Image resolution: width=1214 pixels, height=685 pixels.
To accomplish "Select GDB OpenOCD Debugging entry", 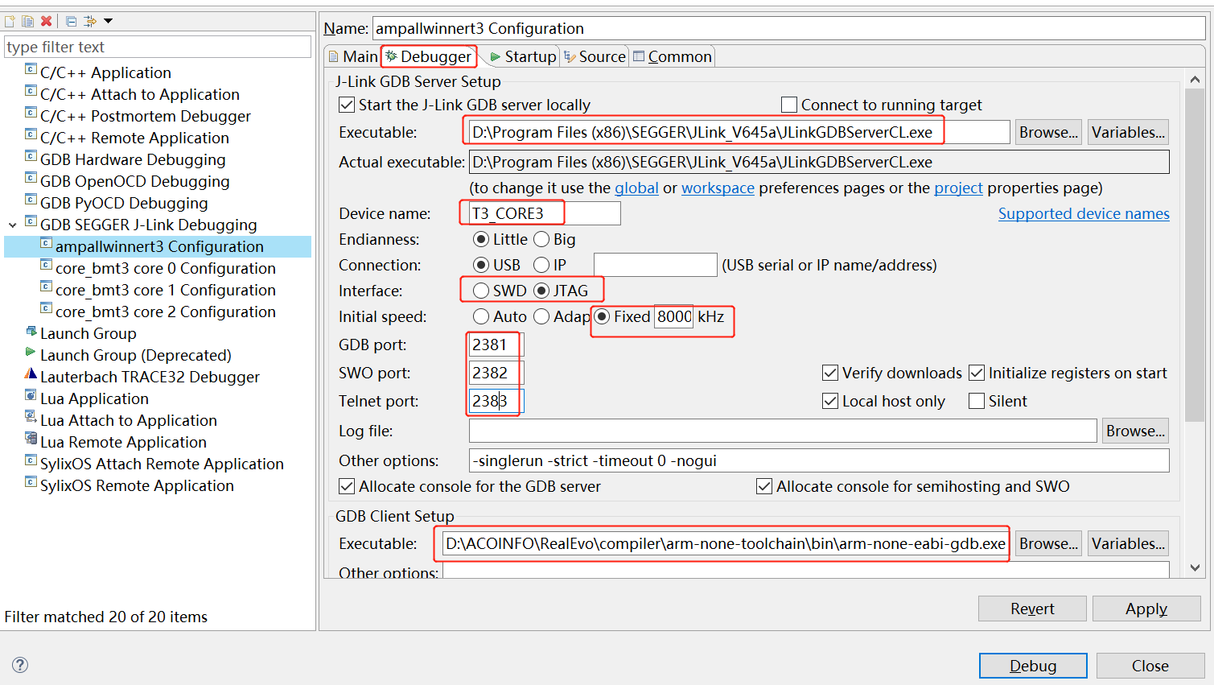I will click(x=135, y=181).
